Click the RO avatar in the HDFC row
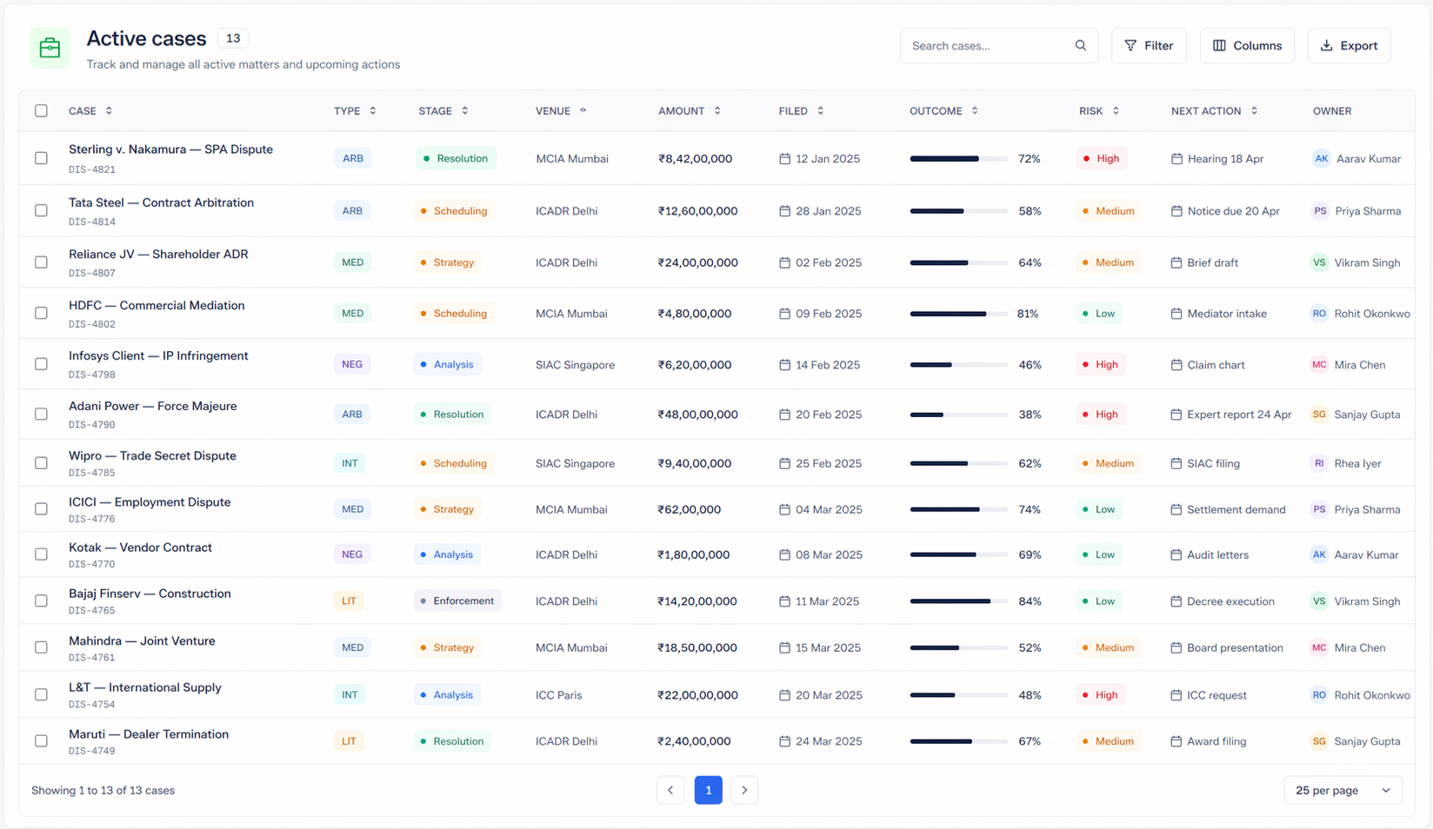1433x829 pixels. coord(1320,314)
